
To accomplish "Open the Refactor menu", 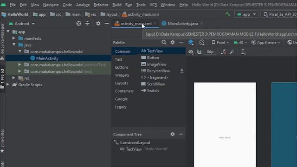I will click(101, 5).
